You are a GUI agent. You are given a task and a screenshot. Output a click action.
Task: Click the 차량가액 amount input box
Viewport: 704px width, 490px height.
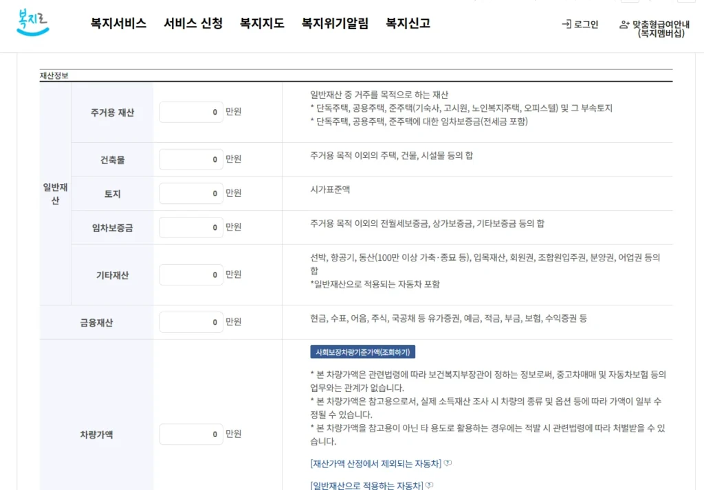point(191,434)
